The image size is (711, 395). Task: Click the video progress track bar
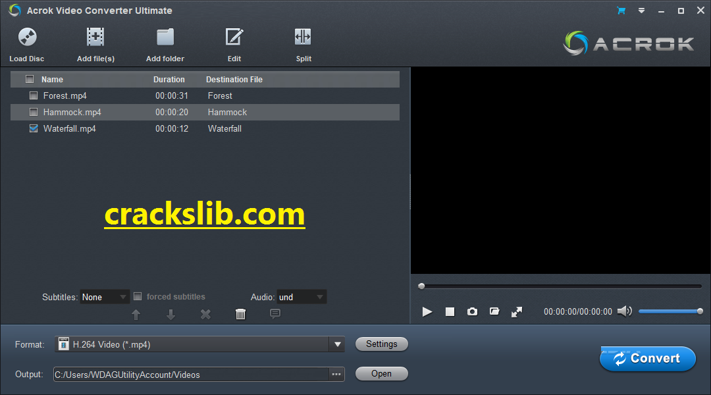click(560, 286)
